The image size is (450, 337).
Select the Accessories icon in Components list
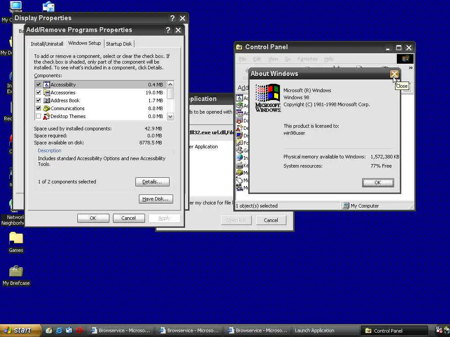pyautogui.click(x=47, y=93)
